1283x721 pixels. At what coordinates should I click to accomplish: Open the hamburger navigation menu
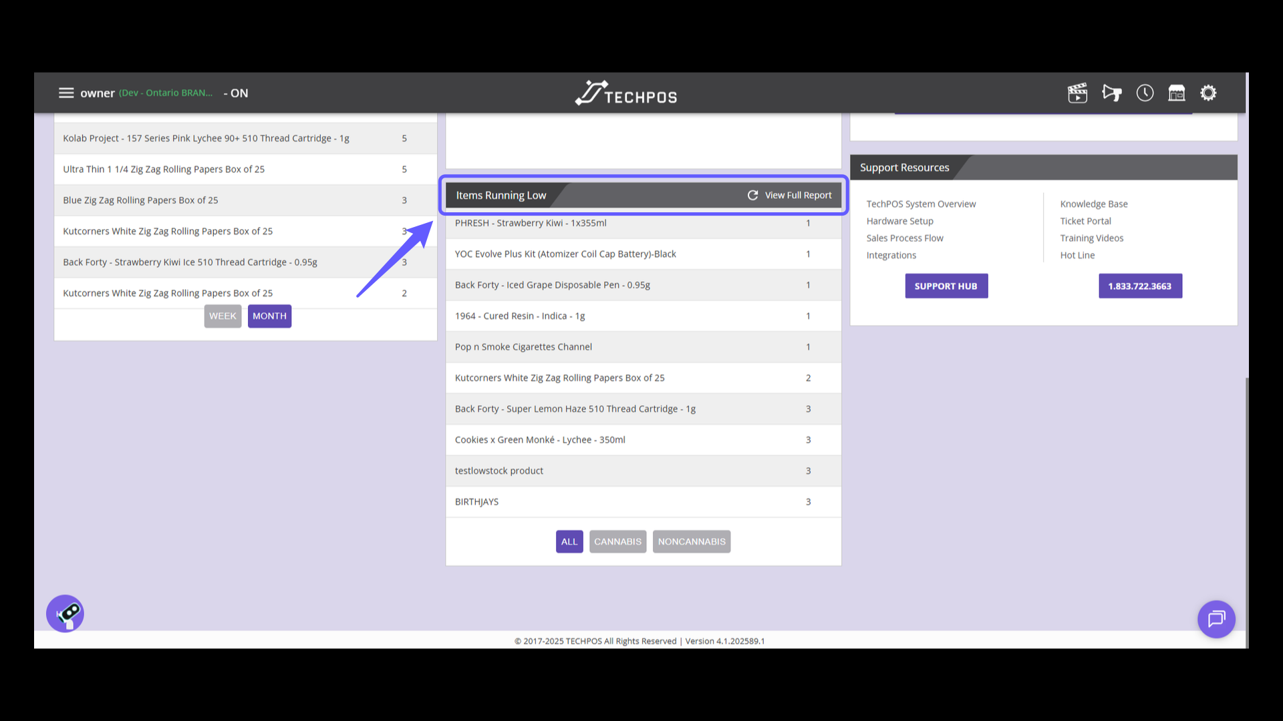tap(66, 93)
